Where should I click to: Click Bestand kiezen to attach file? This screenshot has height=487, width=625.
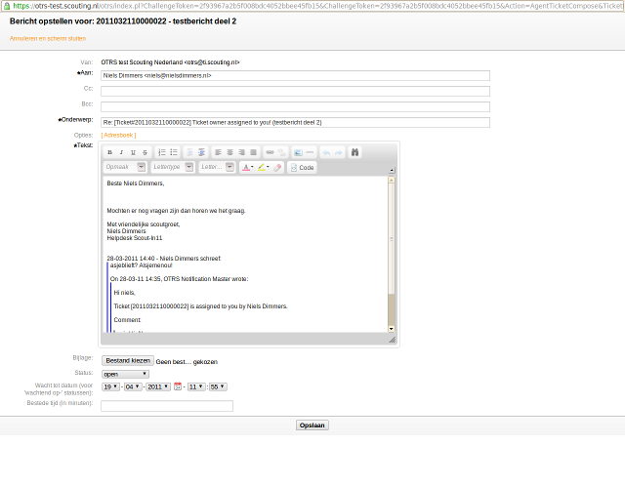point(128,360)
